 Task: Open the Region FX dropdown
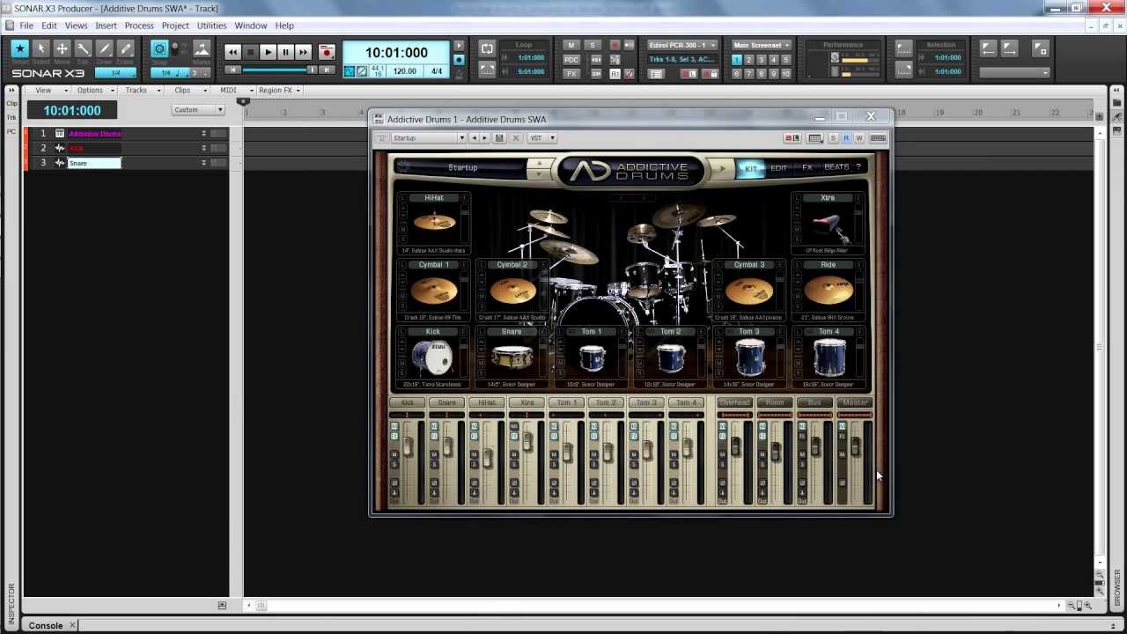277,90
